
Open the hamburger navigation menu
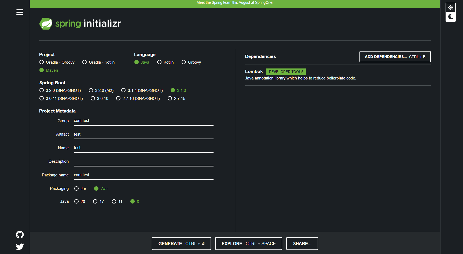coord(20,12)
